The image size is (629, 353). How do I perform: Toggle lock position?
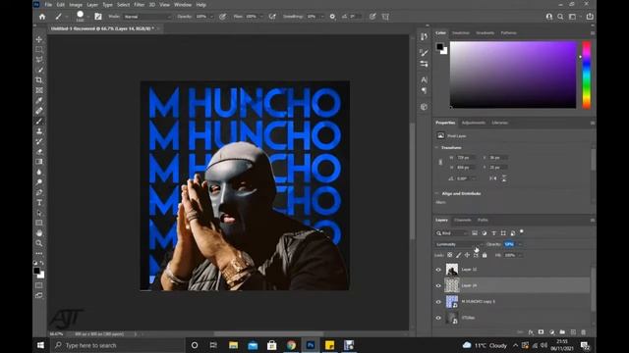click(467, 255)
